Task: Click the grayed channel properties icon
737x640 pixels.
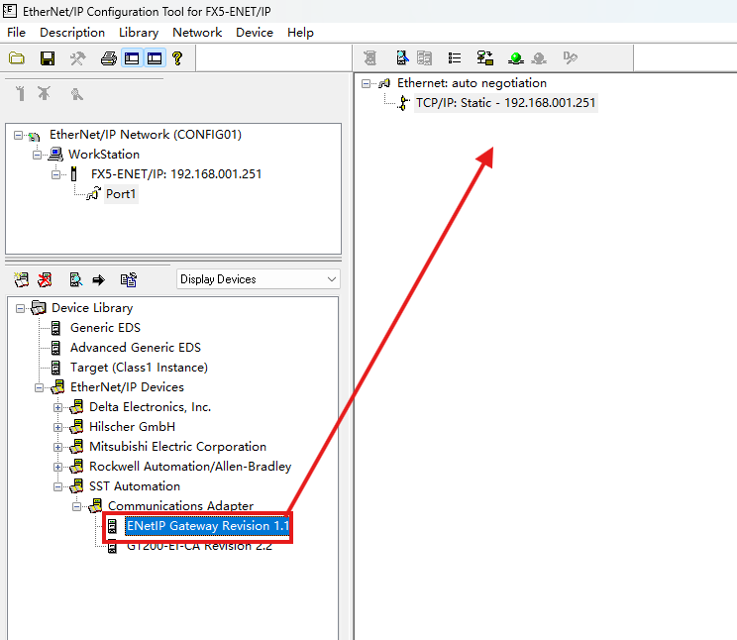Action: [76, 94]
